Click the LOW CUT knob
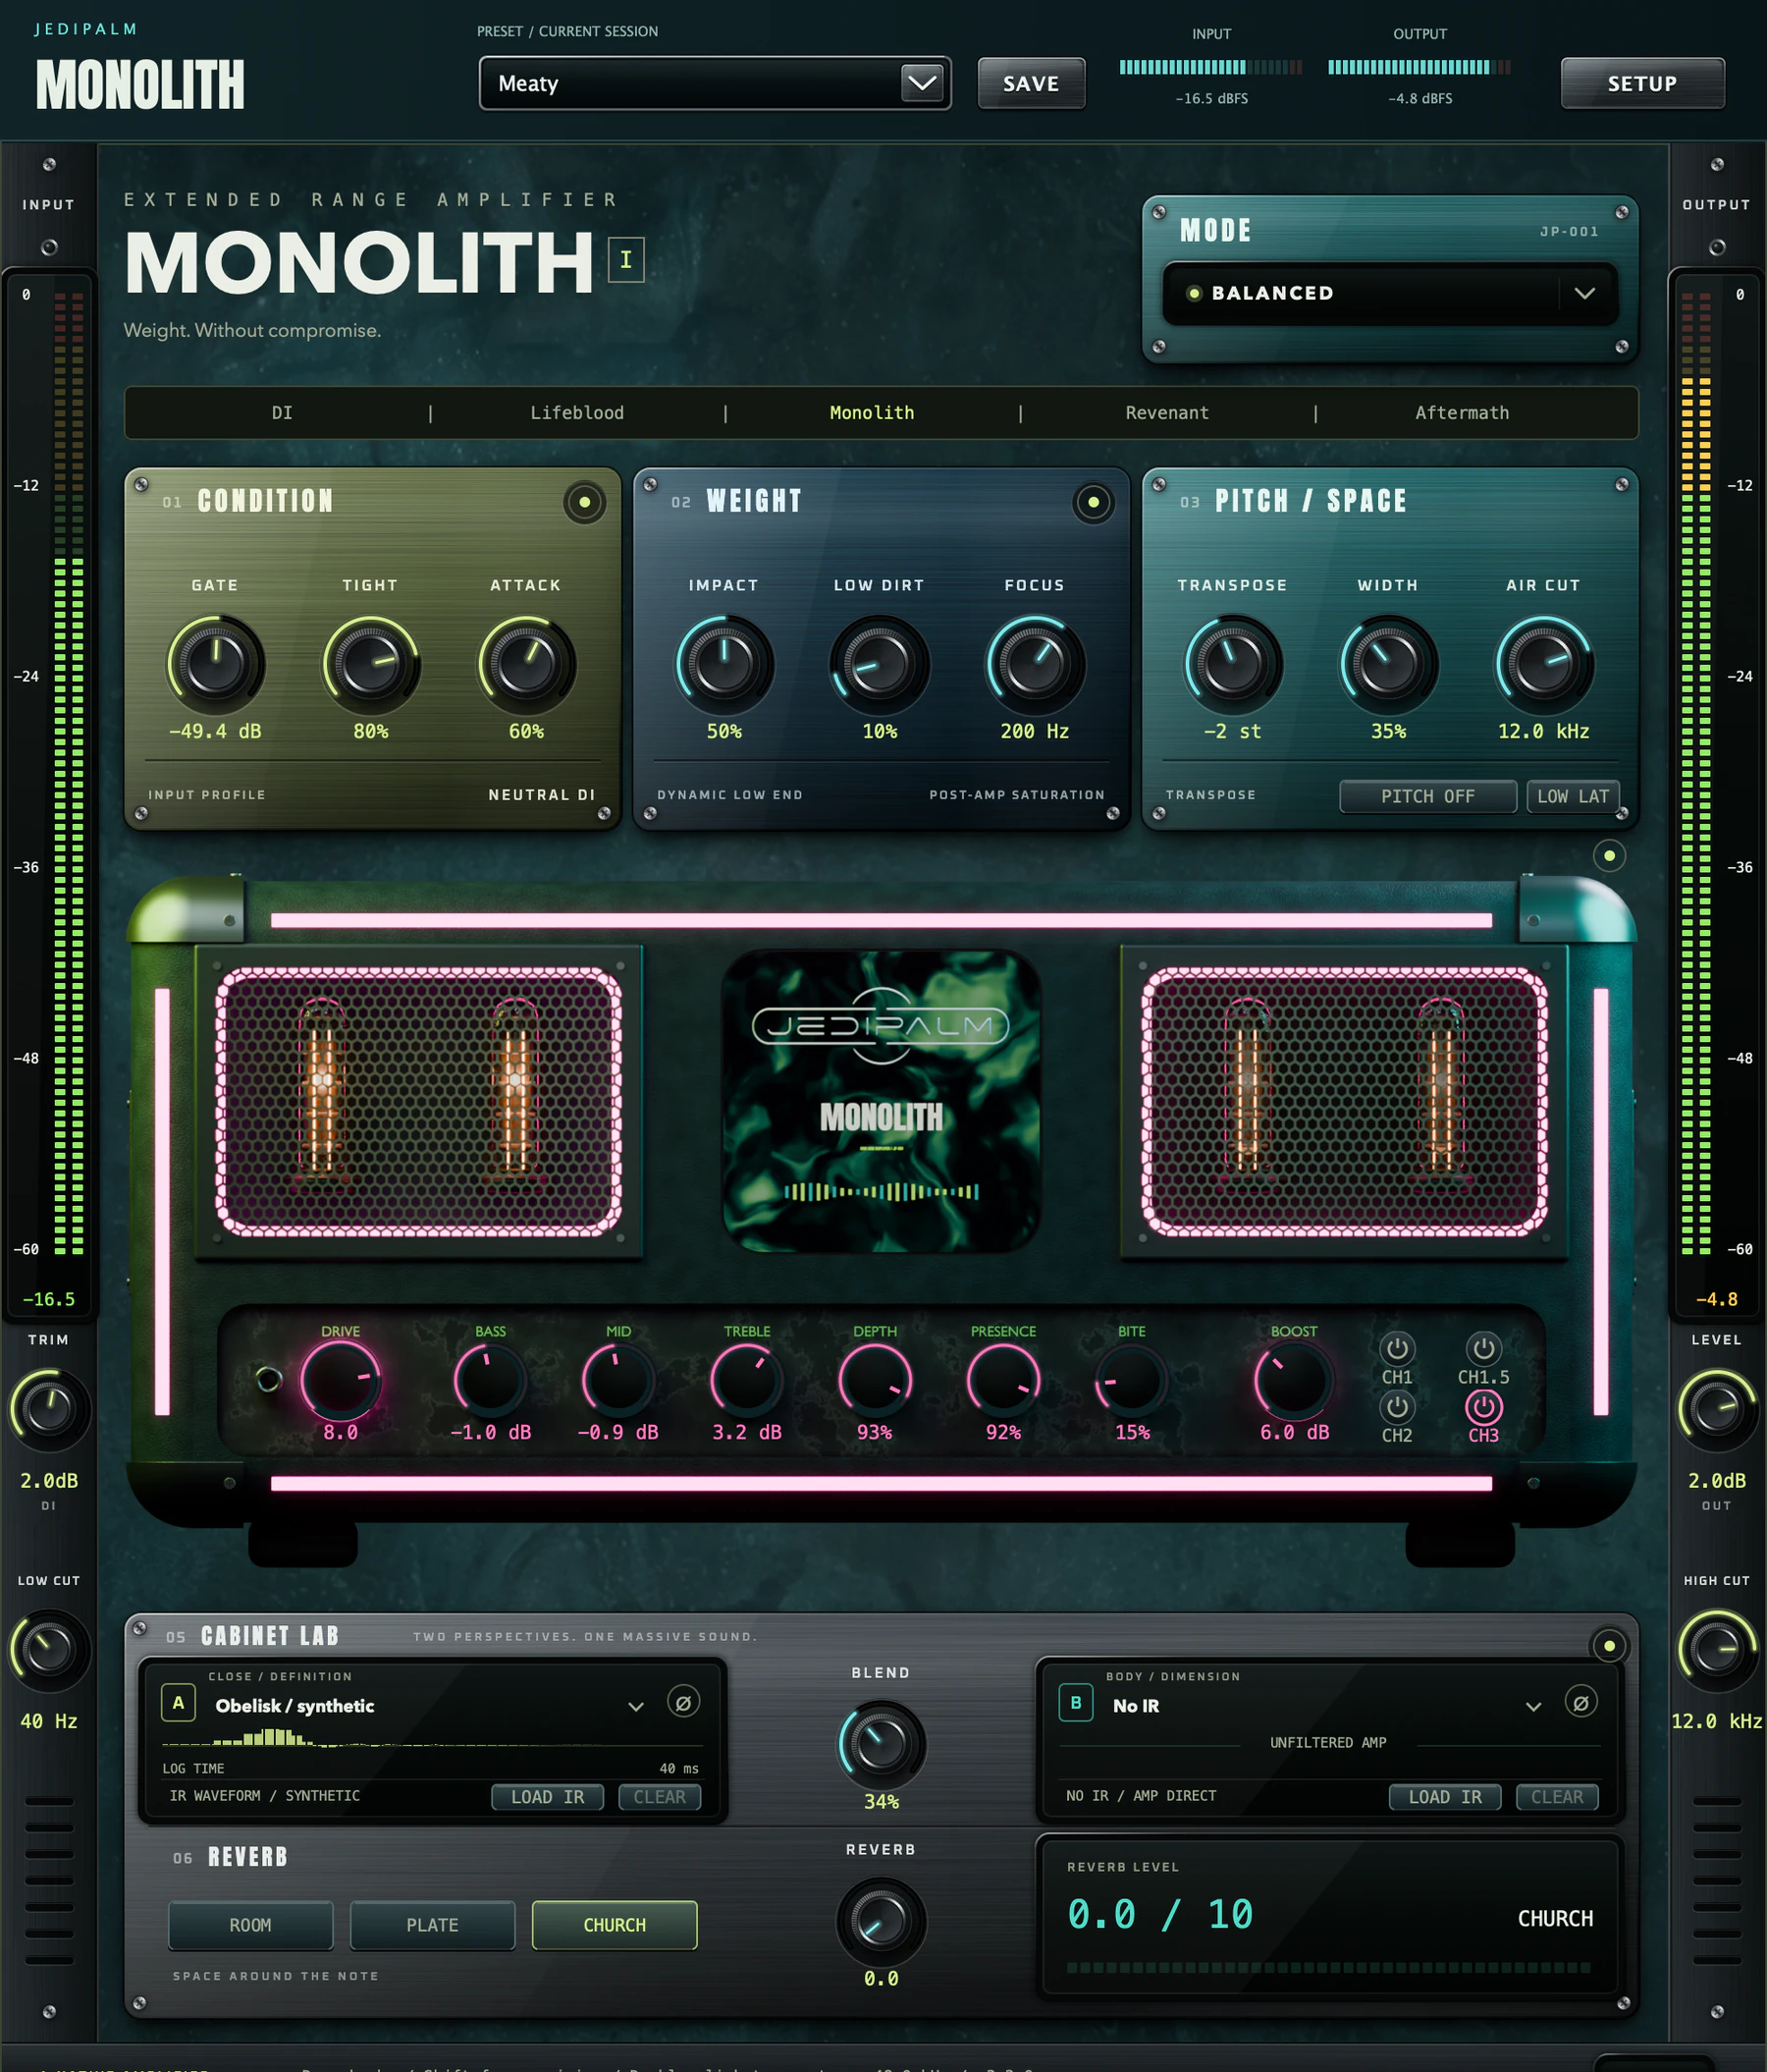Viewport: 1767px width, 2072px height. pos(48,1650)
